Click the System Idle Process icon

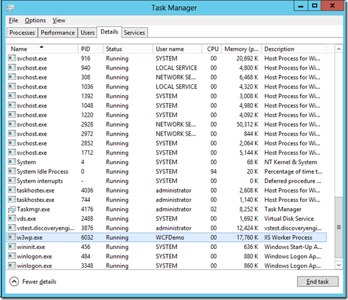click(x=12, y=172)
